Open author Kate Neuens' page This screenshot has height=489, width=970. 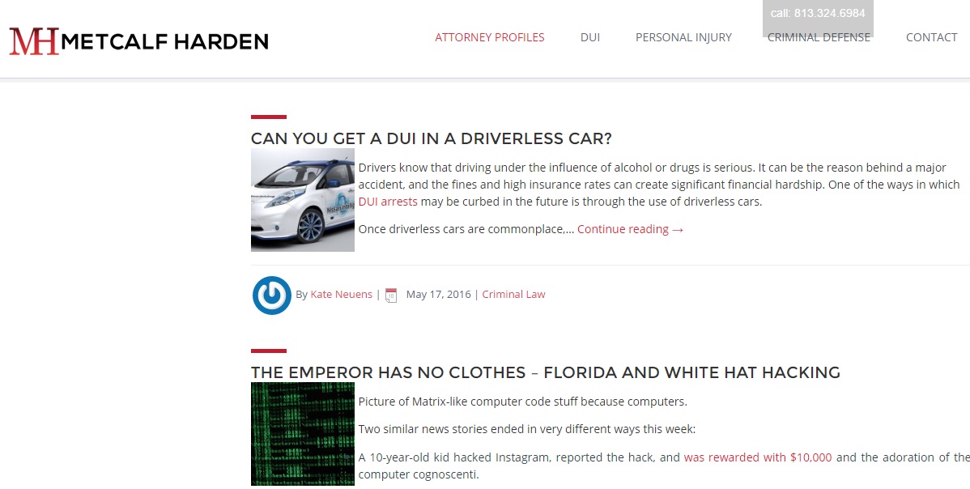[341, 294]
